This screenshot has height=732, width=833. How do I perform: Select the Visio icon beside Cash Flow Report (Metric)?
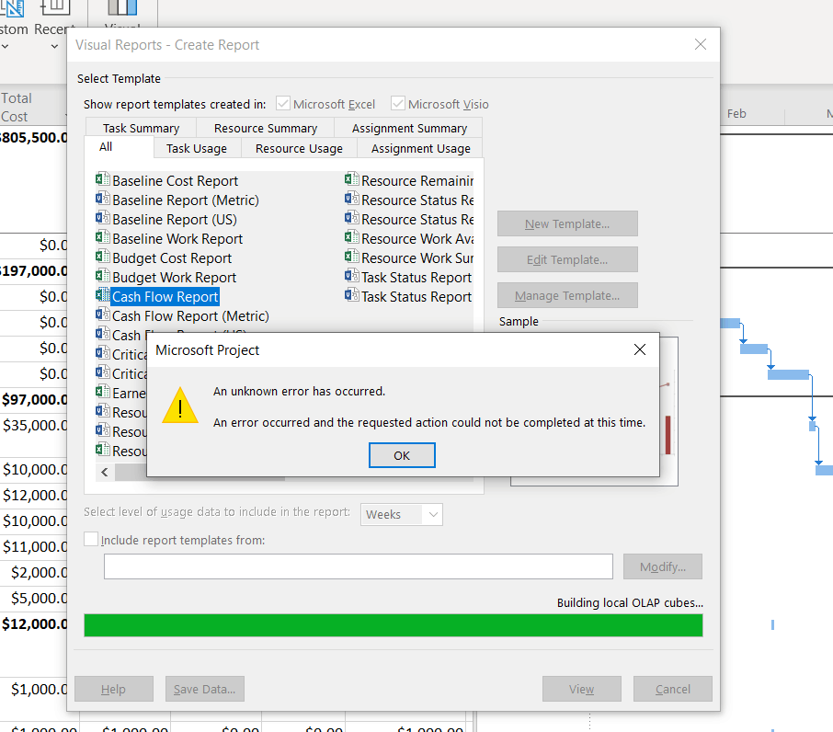103,315
